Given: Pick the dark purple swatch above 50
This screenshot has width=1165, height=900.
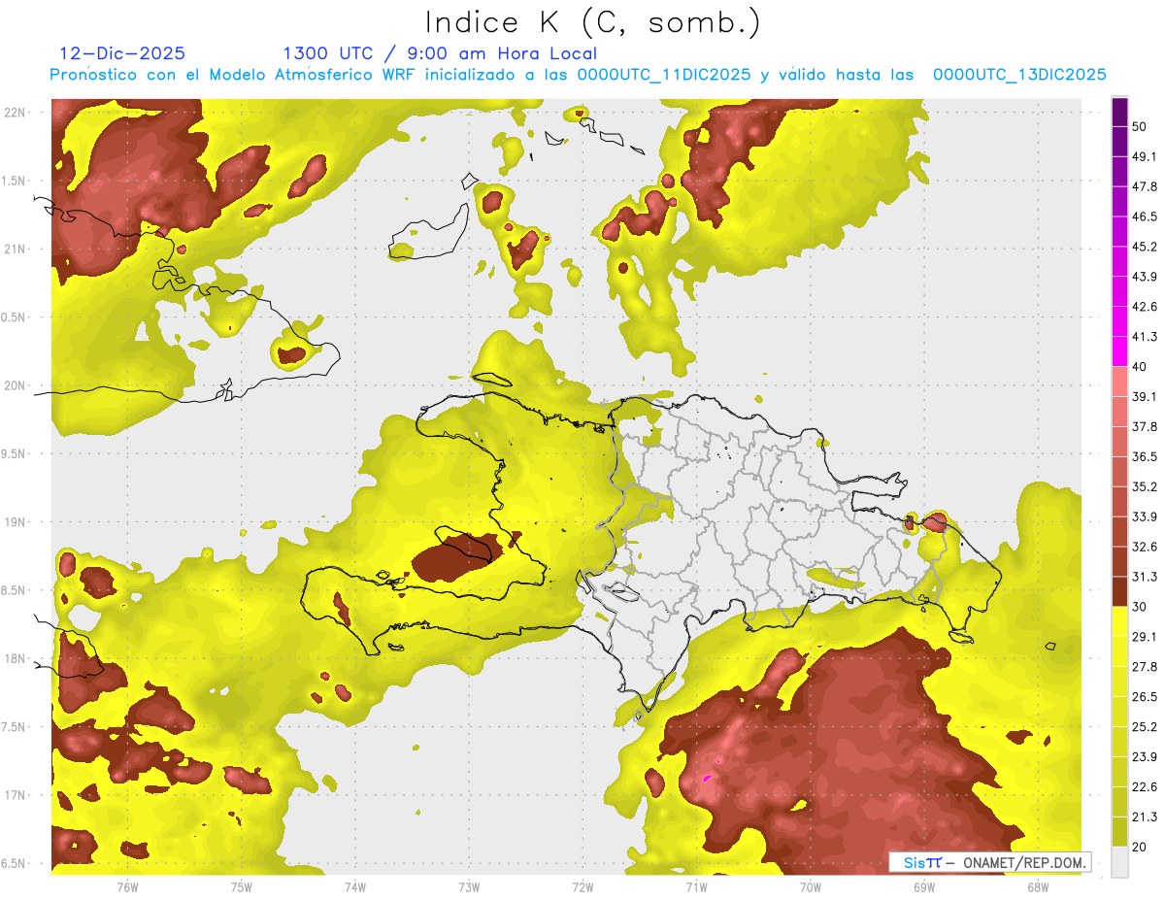Looking at the screenshot, I should [x=1119, y=113].
